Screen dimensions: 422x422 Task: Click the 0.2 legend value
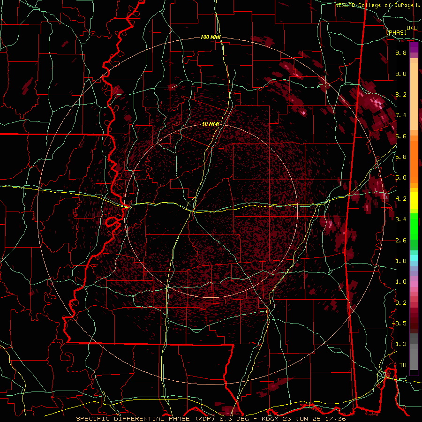point(401,303)
